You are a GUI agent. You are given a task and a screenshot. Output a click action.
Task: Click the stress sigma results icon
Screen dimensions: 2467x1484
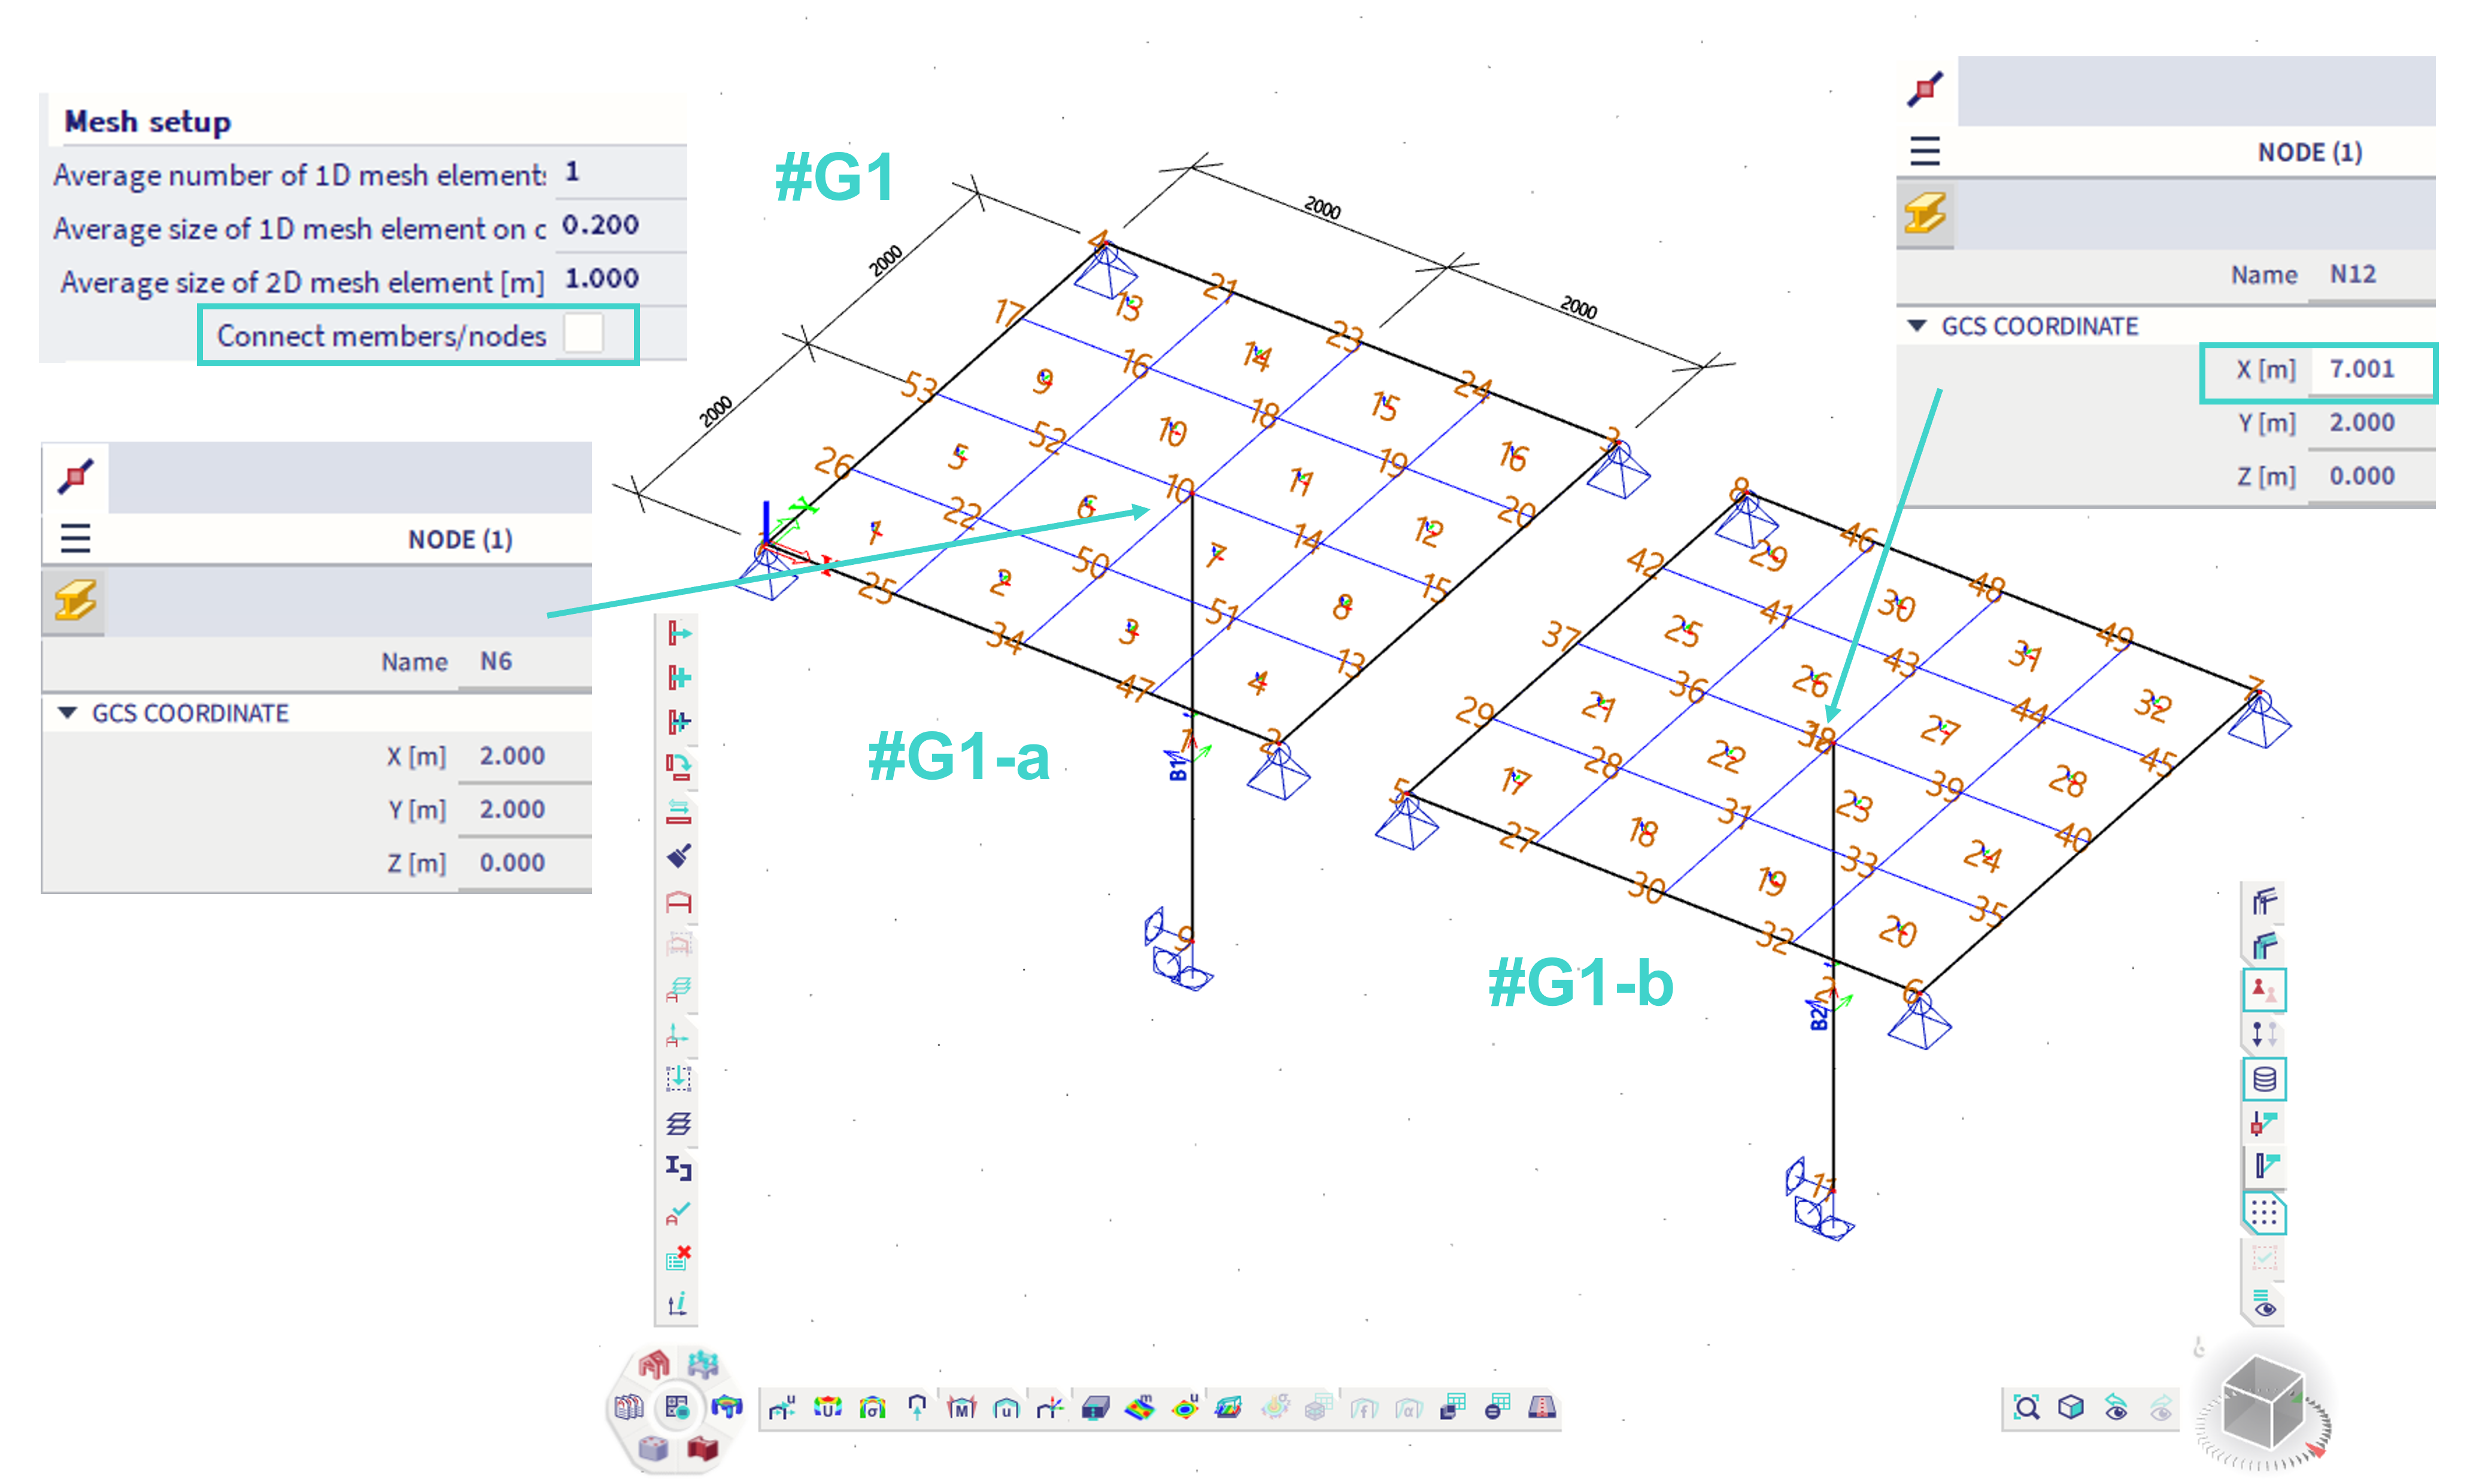click(x=872, y=1408)
